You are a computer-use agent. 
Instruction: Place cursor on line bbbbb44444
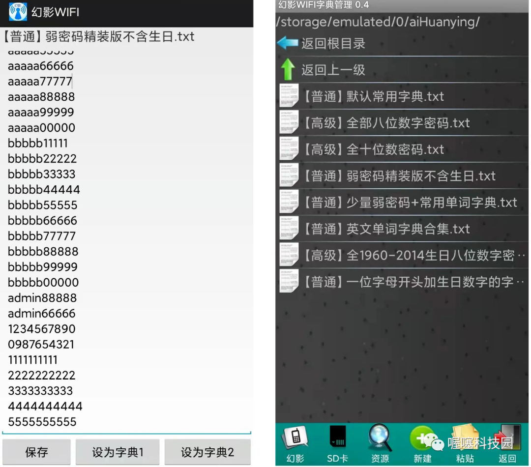click(x=44, y=190)
